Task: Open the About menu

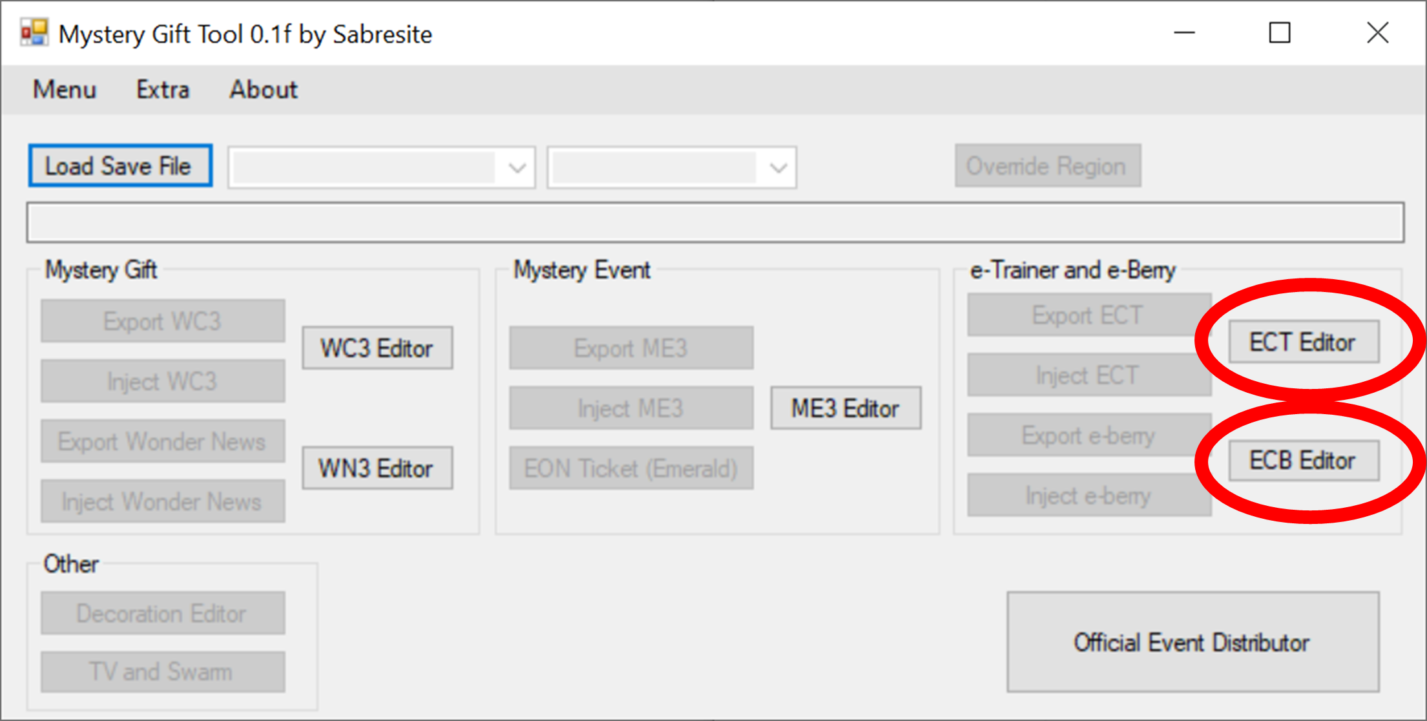Action: (x=264, y=89)
